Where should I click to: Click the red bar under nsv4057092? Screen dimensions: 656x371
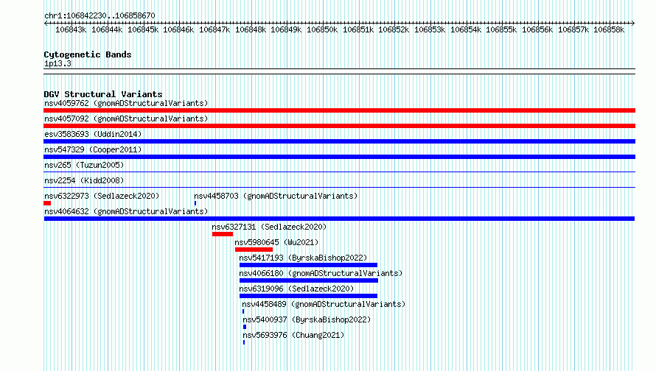339,126
